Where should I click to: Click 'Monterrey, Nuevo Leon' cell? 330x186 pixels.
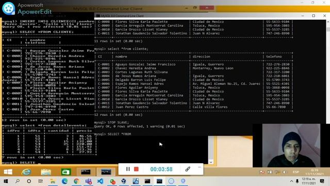pos(213,68)
